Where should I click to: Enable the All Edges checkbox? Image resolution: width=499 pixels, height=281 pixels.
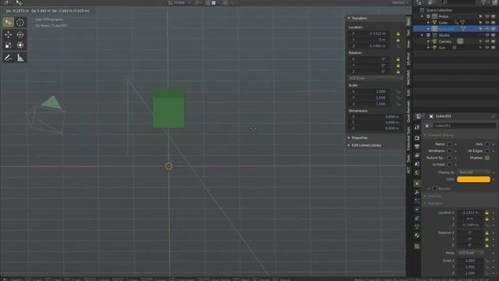[487, 151]
